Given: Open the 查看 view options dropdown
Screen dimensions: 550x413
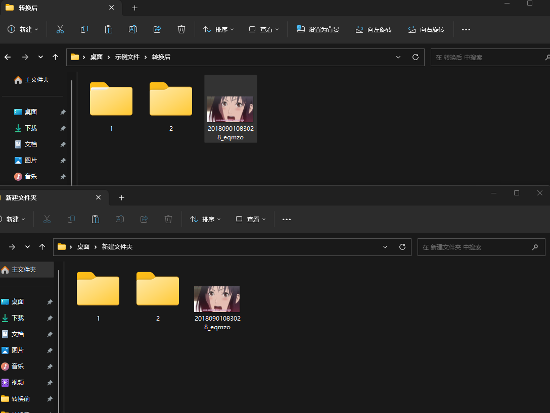Looking at the screenshot, I should pos(263,29).
